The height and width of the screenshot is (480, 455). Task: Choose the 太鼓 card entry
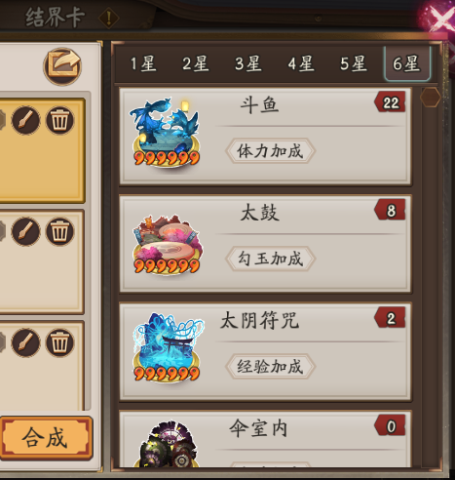[266, 244]
